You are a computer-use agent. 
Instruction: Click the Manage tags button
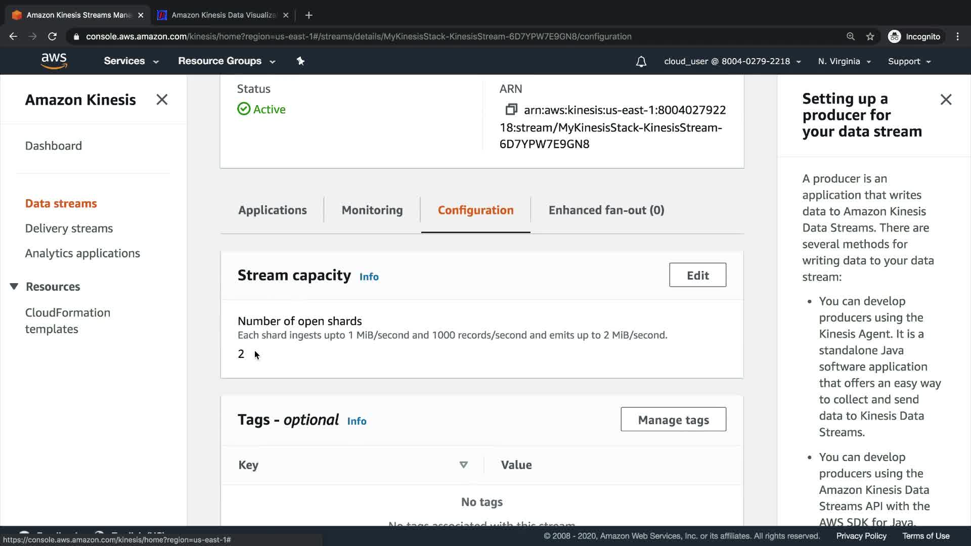673,420
